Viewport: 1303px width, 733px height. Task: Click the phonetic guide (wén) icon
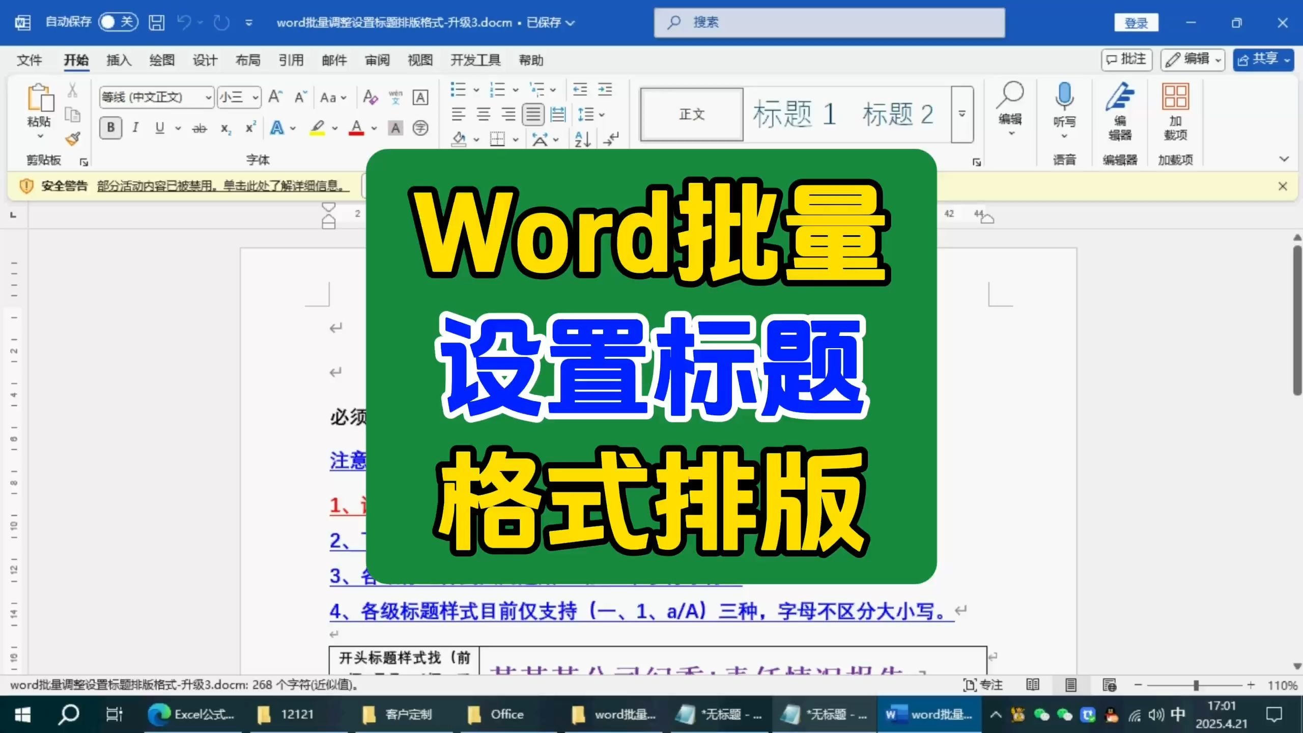[395, 97]
